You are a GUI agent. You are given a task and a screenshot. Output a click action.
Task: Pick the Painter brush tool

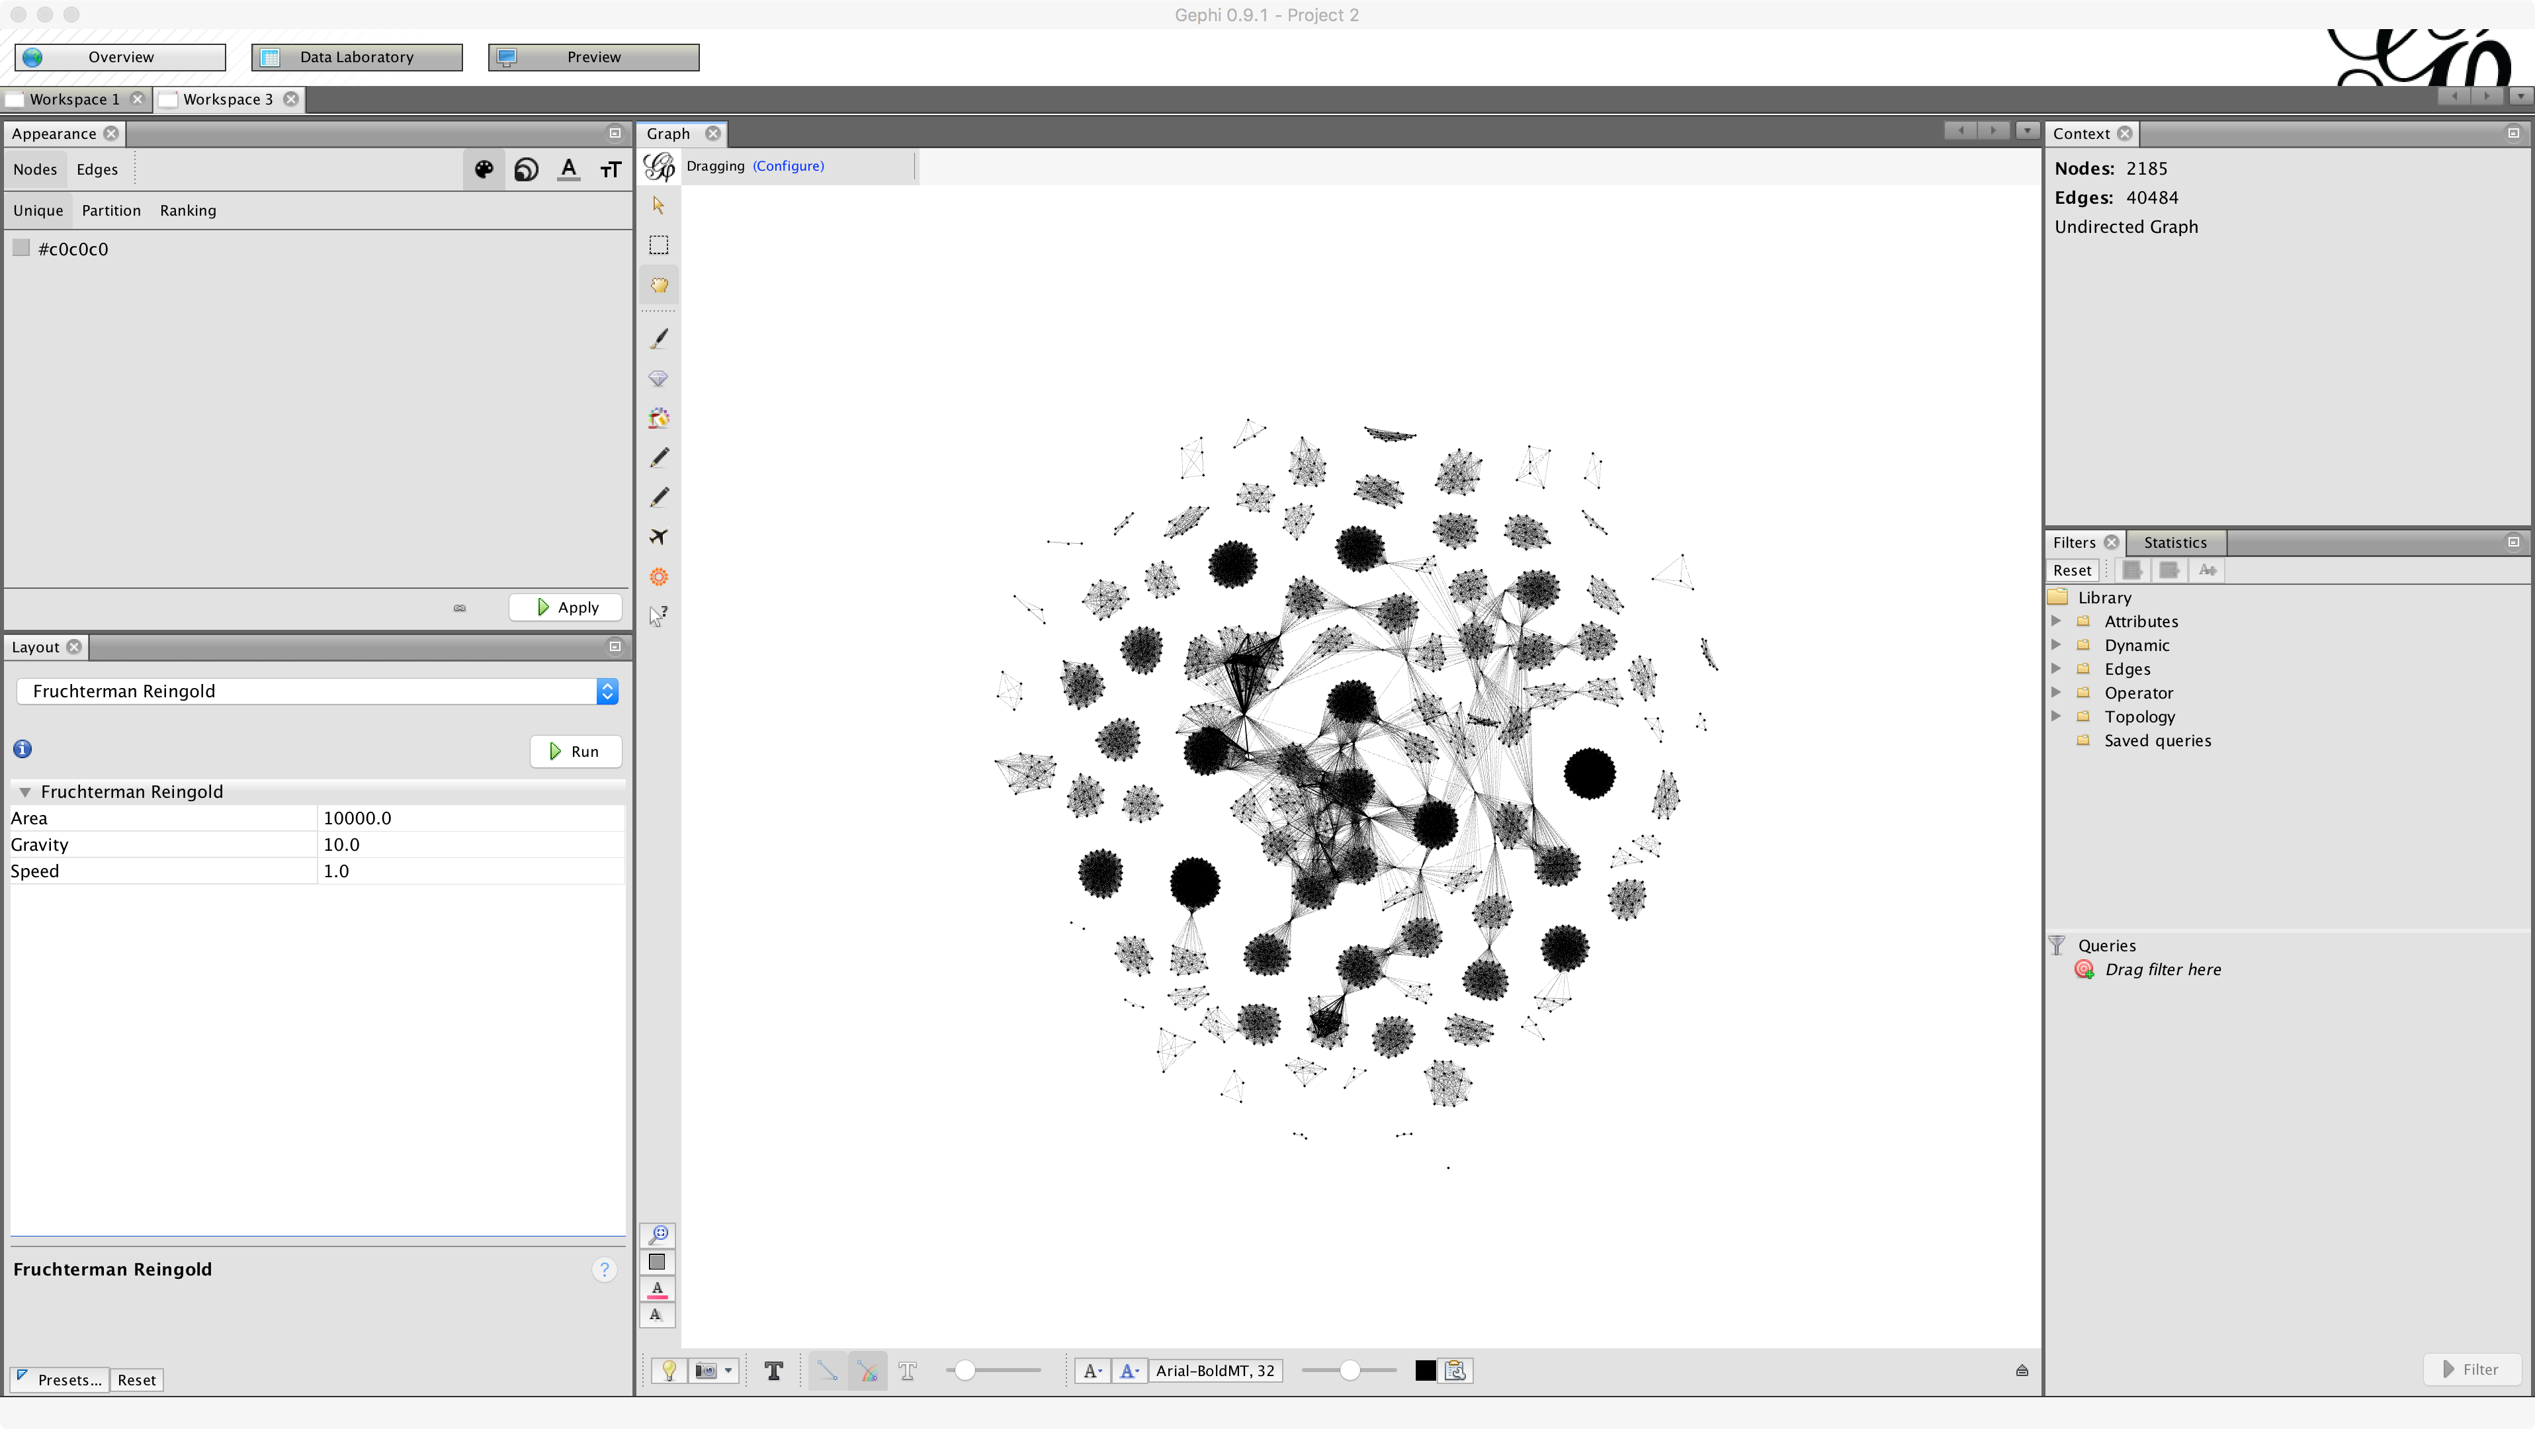click(658, 339)
